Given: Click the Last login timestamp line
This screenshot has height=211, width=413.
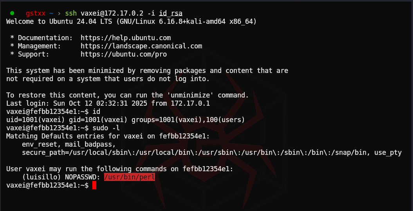Looking at the screenshot, I should click(108, 103).
